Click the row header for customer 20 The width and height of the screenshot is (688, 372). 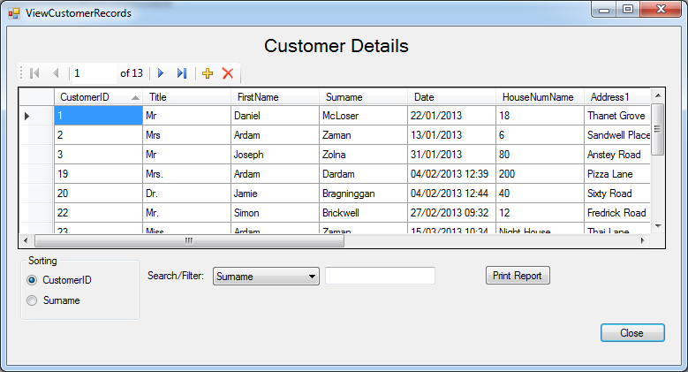coord(37,194)
